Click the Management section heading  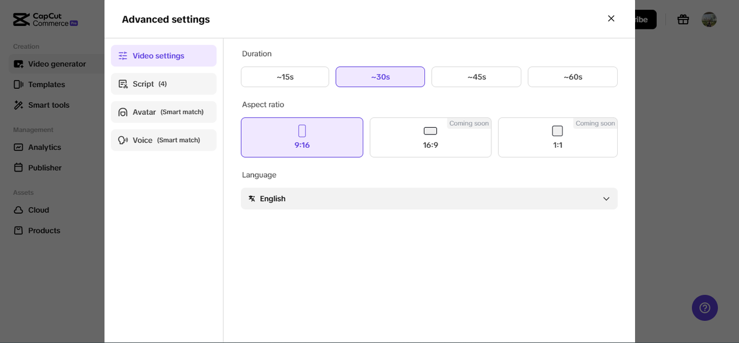click(x=33, y=130)
